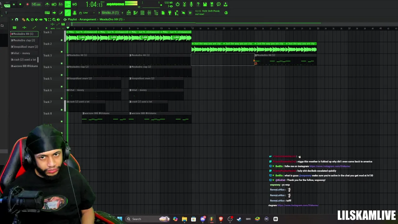Select MexikoDro clap (2) pattern in picker
Image resolution: width=398 pixels, height=224 pixels.
24,40
